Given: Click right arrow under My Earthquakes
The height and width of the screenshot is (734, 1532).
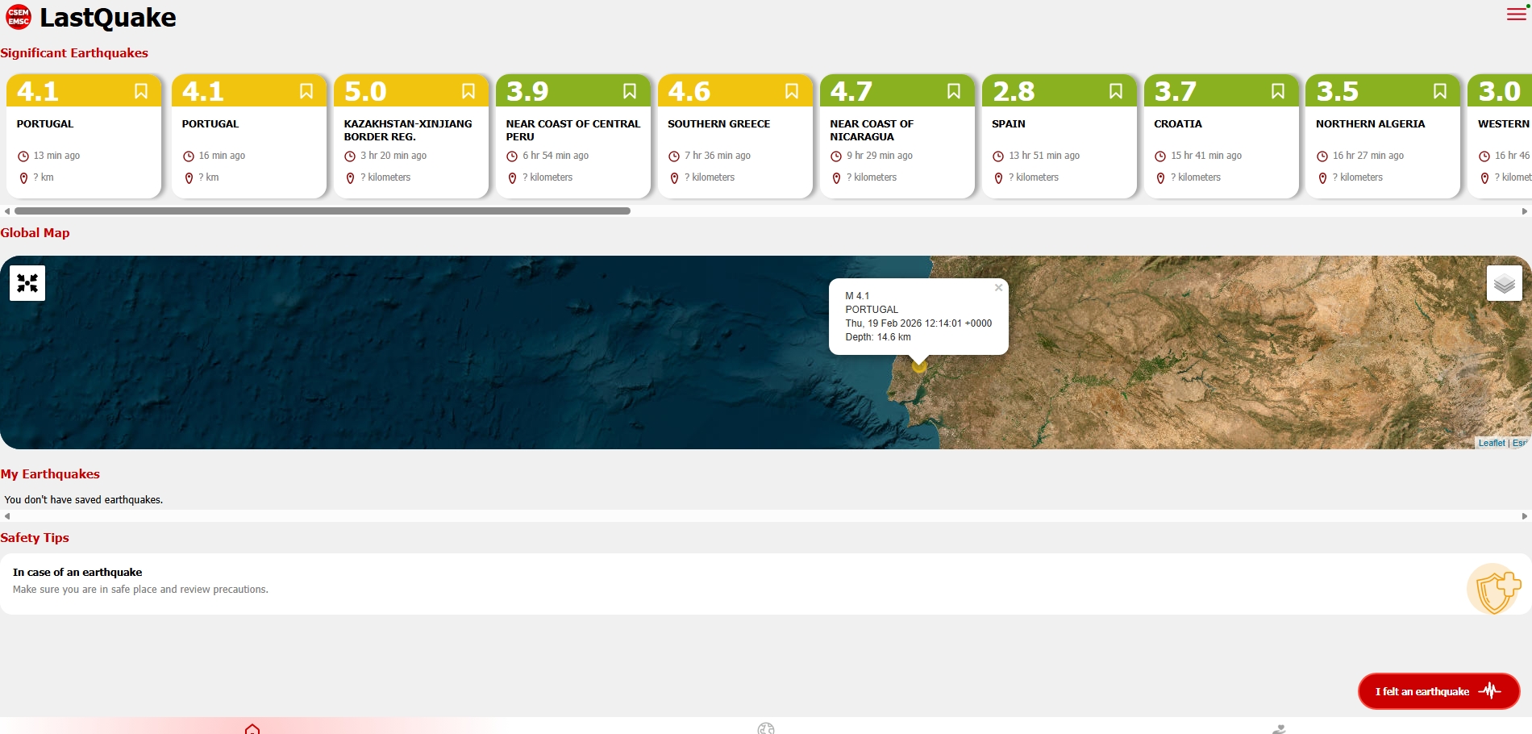Looking at the screenshot, I should [1524, 516].
